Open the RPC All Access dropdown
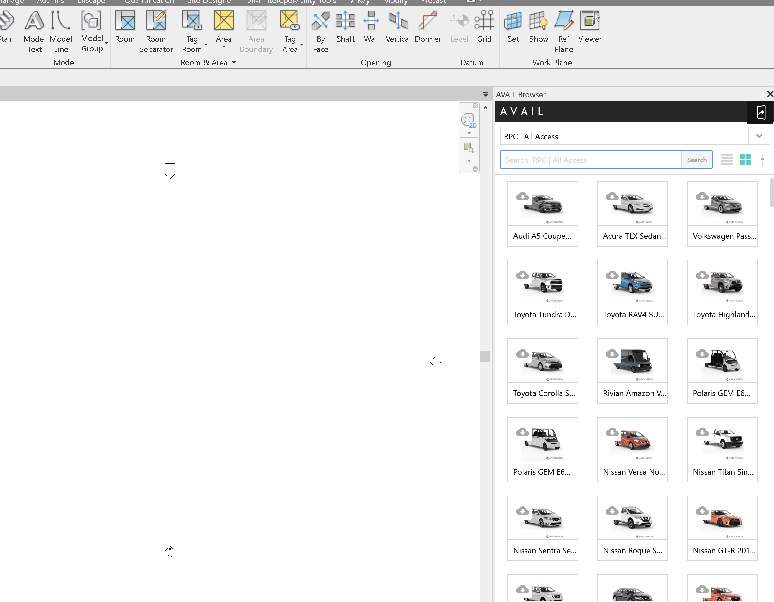 pyautogui.click(x=759, y=136)
